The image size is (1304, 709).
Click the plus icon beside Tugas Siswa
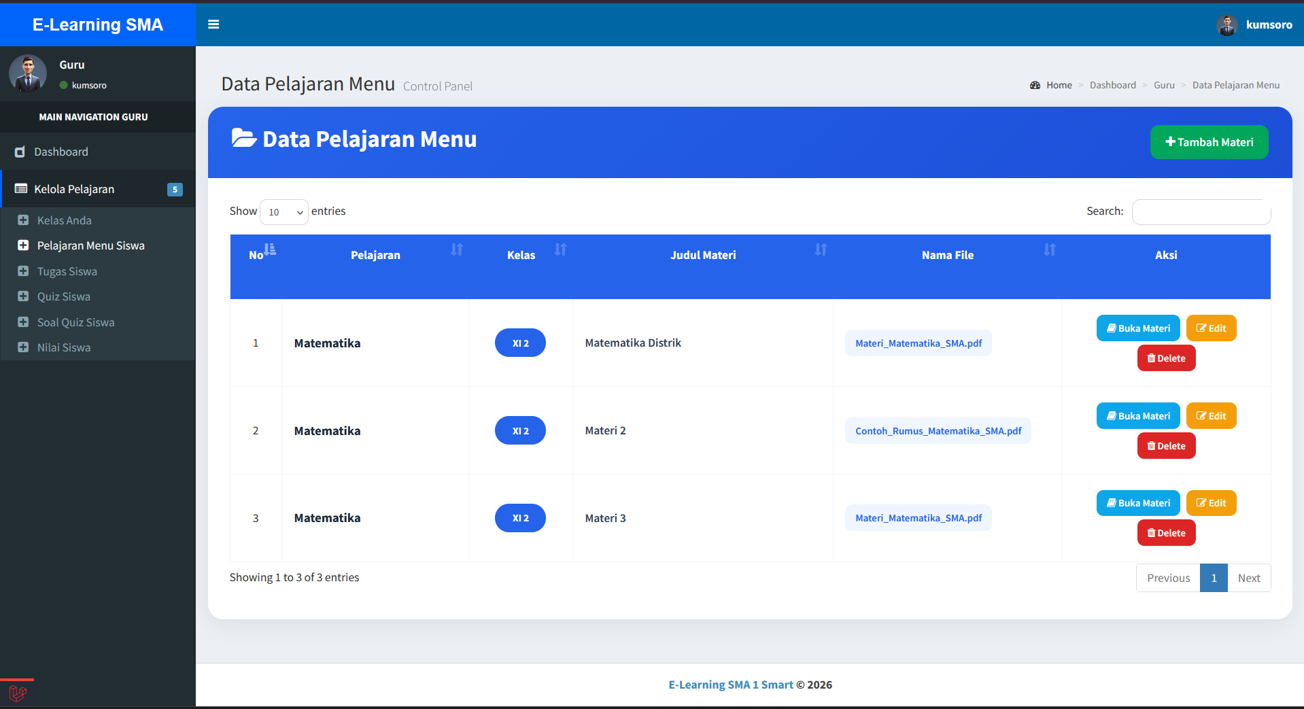pos(23,271)
